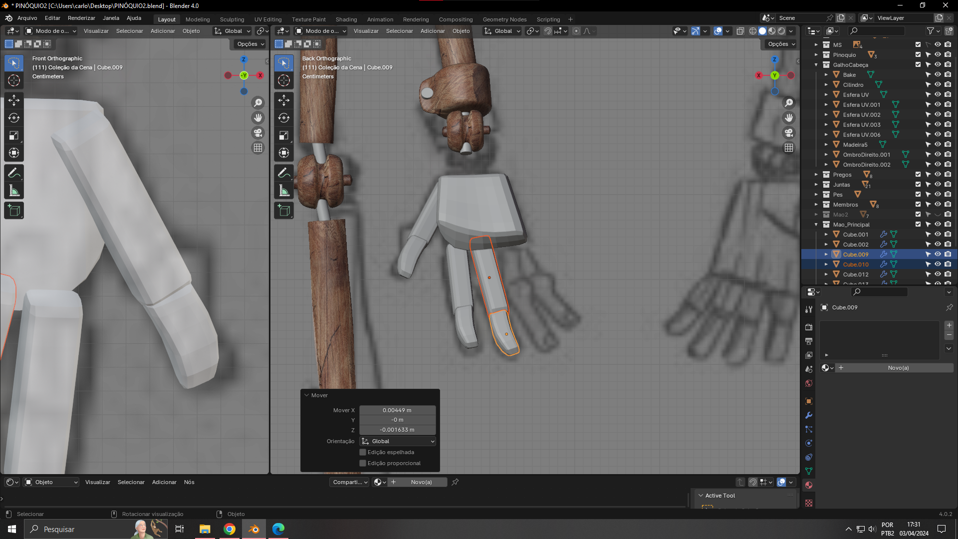
Task: Activate the Rotate tool in left viewport
Action: [14, 118]
